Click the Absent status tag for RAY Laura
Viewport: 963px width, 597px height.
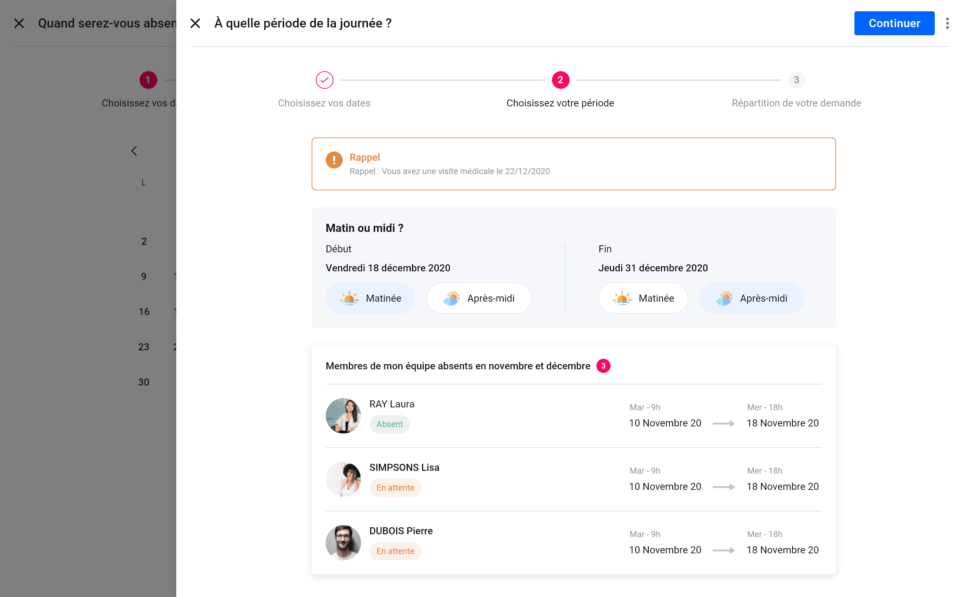point(389,424)
